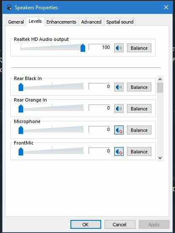Click Cancel to discard changes
This screenshot has width=175, height=233.
click(x=120, y=225)
